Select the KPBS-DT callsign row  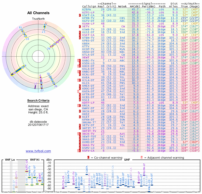coord(141,41)
